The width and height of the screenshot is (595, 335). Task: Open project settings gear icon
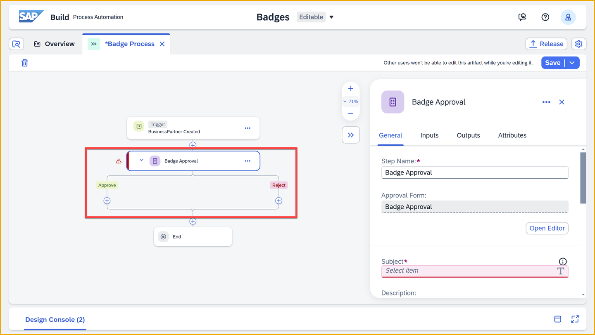coord(578,44)
